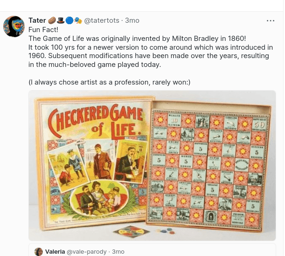The height and width of the screenshot is (256, 285).
Task: Open Valeria's profile from quoted post name
Action: tap(55, 252)
